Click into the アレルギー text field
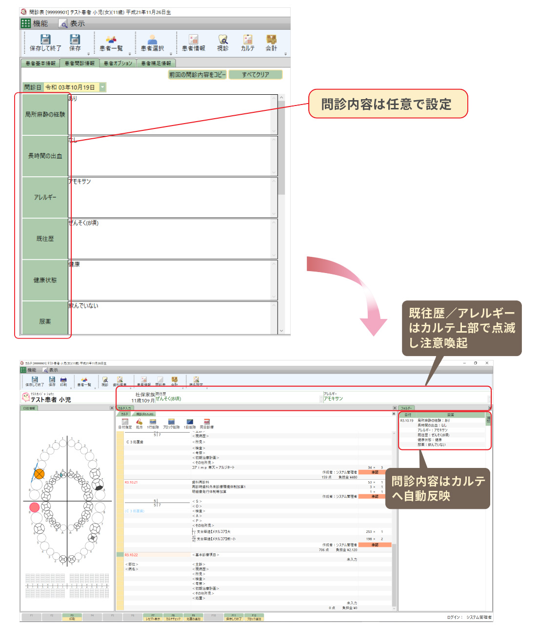The width and height of the screenshot is (538, 634). [171, 198]
